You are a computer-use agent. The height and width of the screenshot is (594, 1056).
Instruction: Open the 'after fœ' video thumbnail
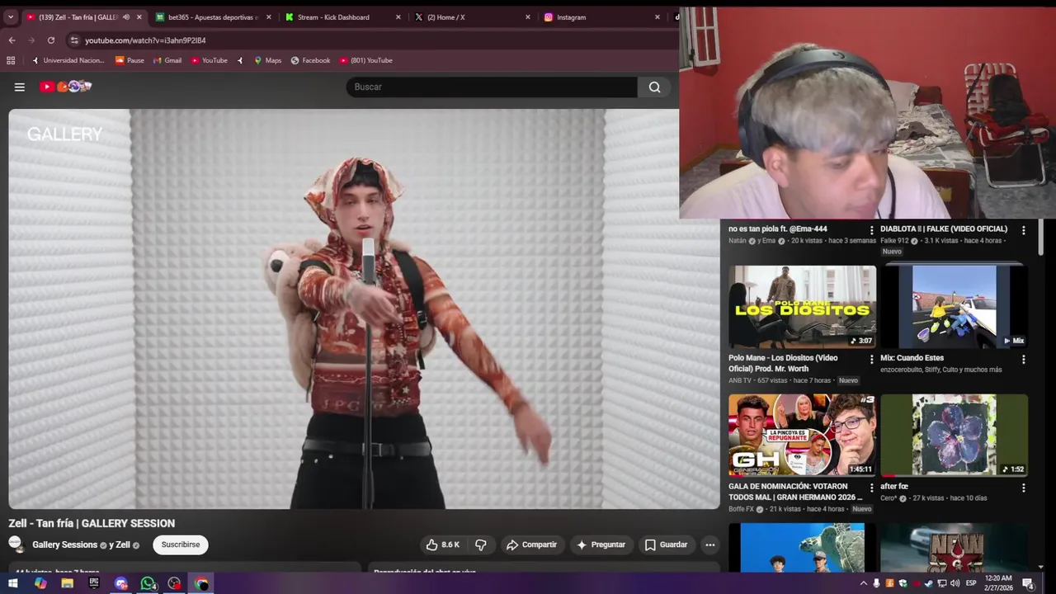954,435
